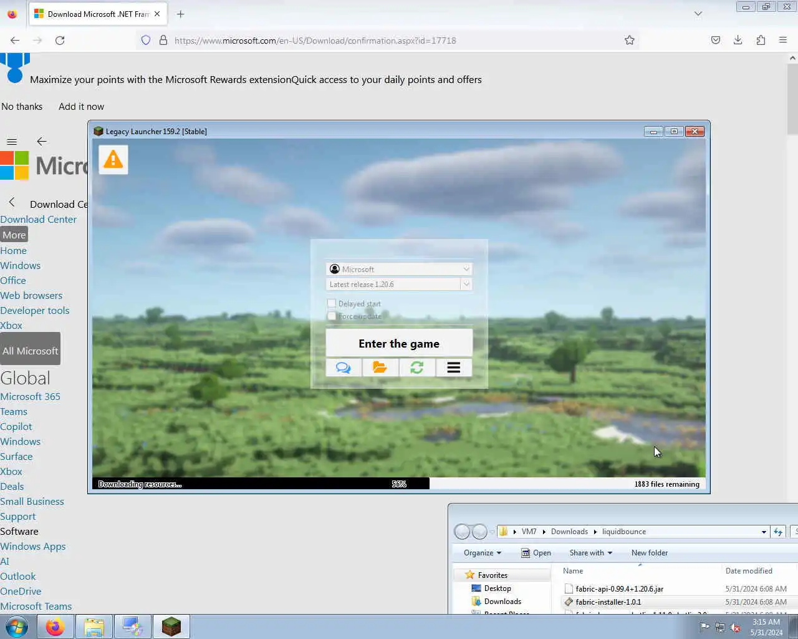The image size is (798, 639).
Task: Click the Add it now link
Action: [81, 107]
